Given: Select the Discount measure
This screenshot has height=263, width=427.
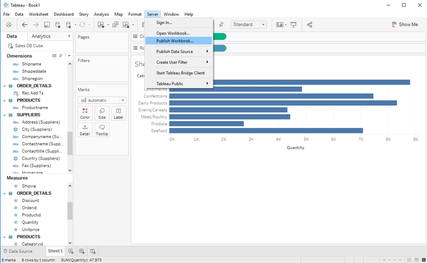Looking at the screenshot, I should 30,201.
